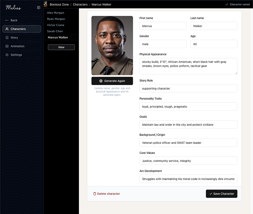Screen dimensions: 253x214
Task: Select Victor Crane in character list
Action: click(x=56, y=25)
